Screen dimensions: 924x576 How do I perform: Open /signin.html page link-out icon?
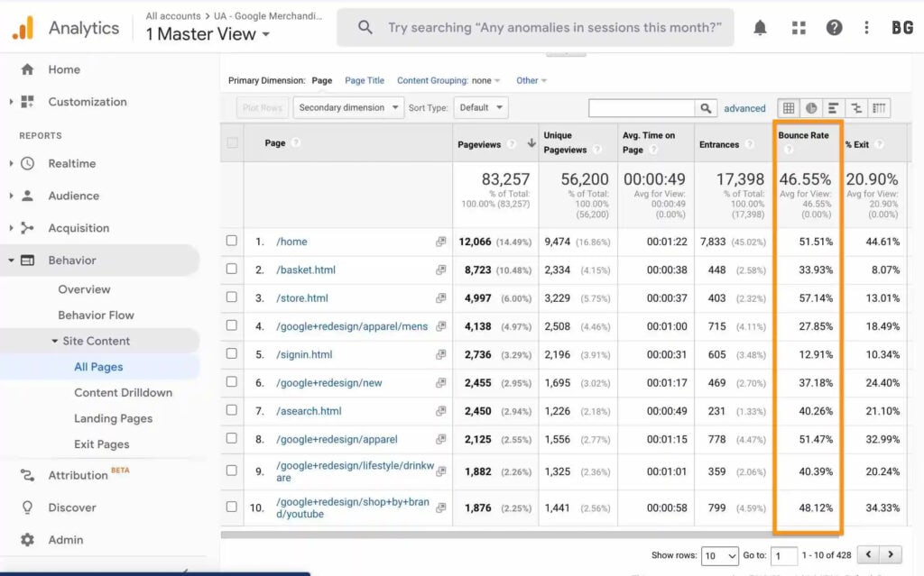pos(440,354)
